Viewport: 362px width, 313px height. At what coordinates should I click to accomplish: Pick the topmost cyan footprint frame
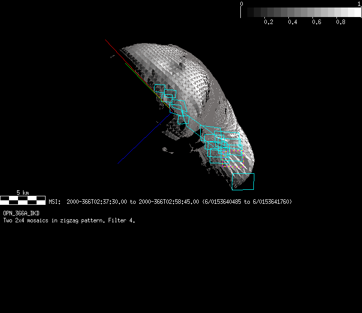tap(159, 89)
